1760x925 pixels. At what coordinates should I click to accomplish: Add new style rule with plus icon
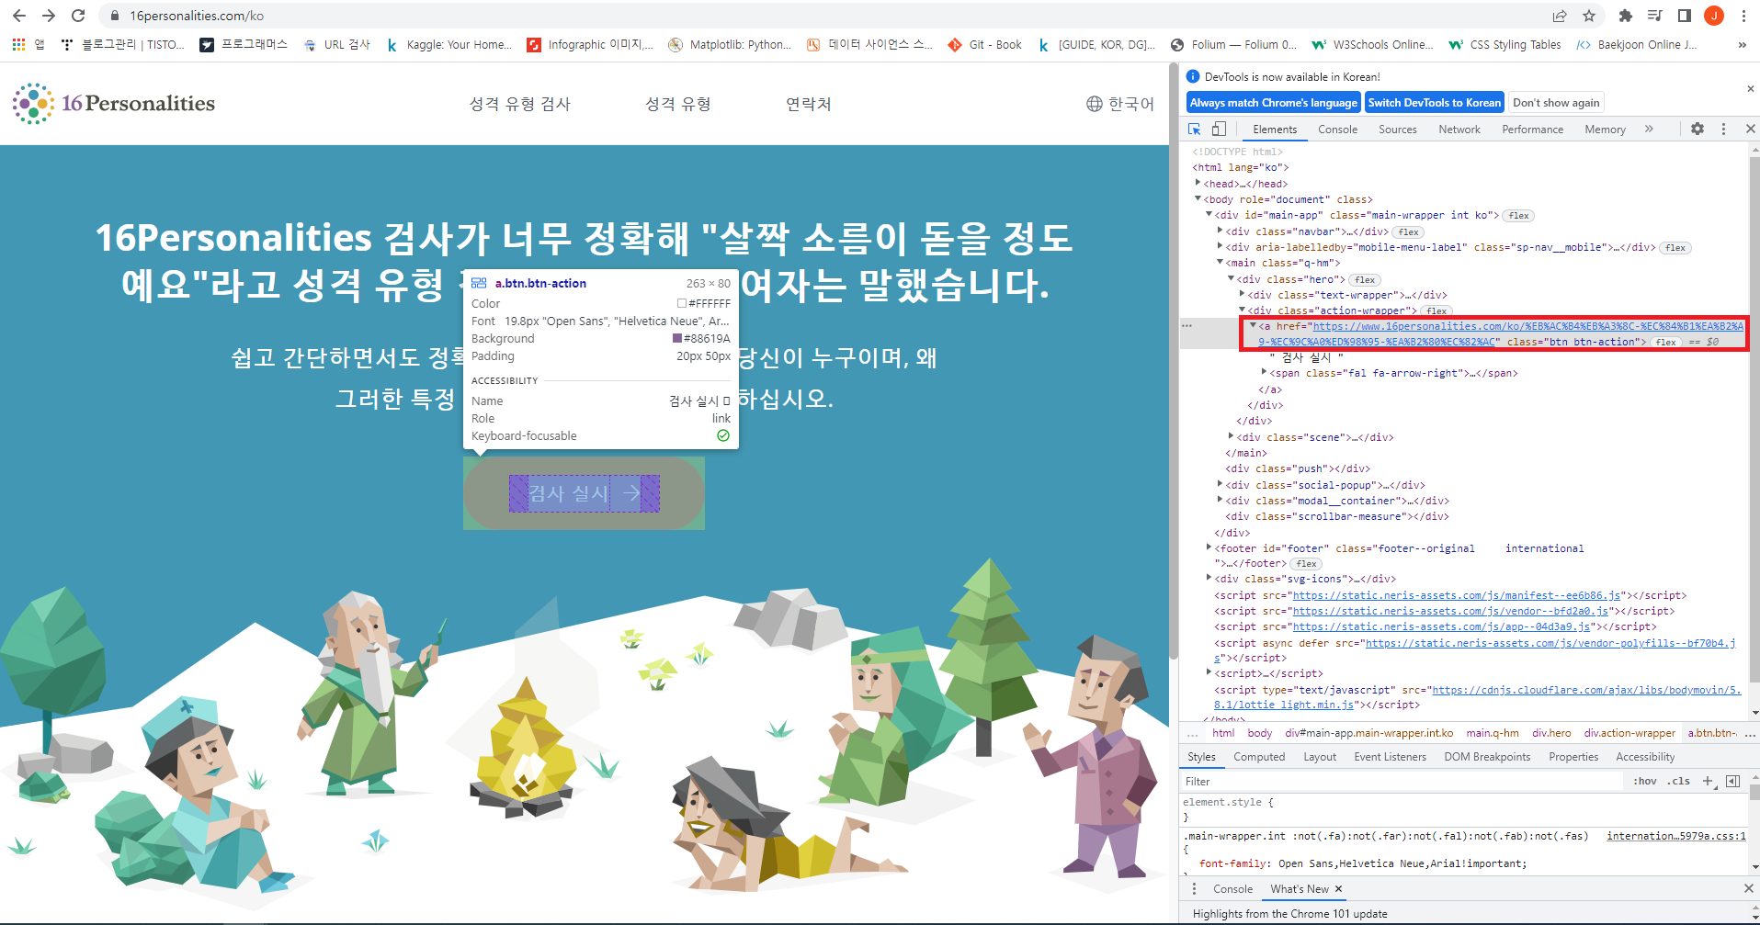tap(1708, 781)
